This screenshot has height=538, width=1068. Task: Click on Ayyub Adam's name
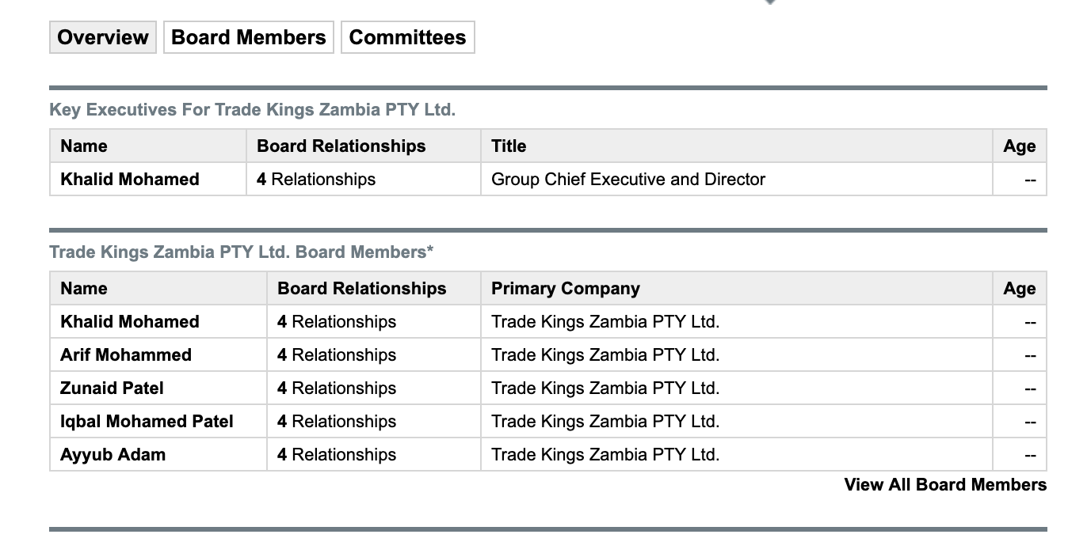point(113,455)
